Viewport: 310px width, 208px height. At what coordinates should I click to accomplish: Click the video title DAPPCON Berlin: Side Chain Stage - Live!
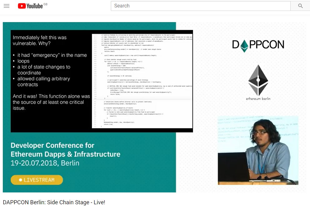54,202
